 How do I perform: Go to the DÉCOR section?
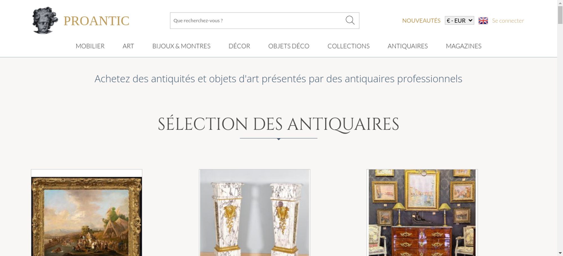point(239,46)
